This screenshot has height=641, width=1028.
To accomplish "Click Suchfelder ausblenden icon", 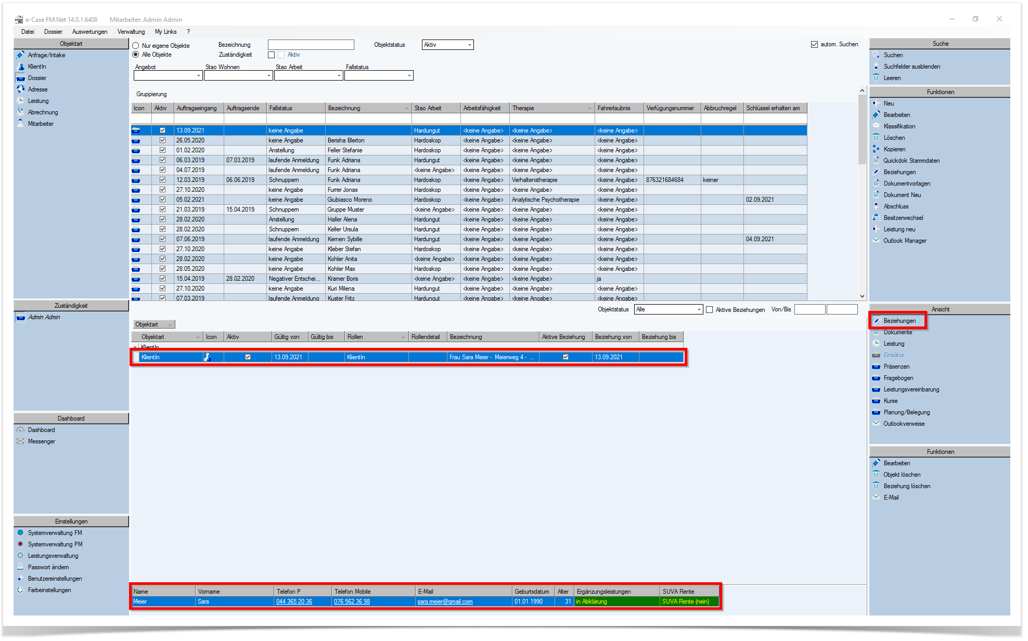I will point(876,67).
